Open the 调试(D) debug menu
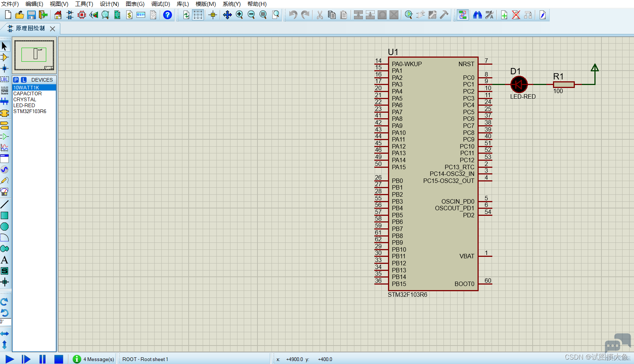Image resolution: width=634 pixels, height=364 pixels. pos(161,4)
